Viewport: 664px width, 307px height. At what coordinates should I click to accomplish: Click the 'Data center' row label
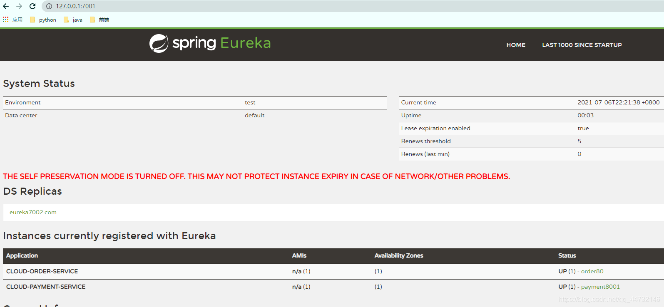[x=21, y=115]
